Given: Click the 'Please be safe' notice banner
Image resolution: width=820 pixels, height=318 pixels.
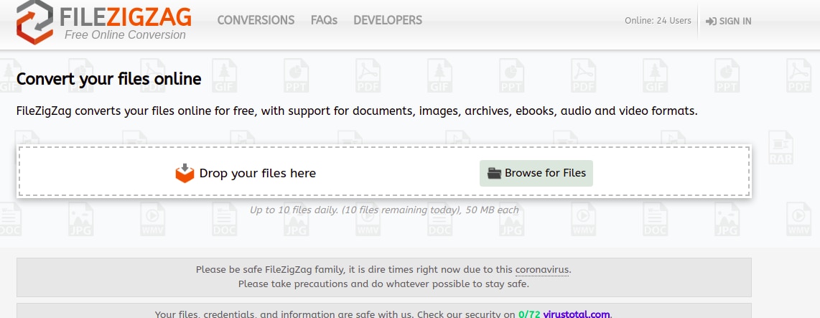Looking at the screenshot, I should click(x=383, y=276).
